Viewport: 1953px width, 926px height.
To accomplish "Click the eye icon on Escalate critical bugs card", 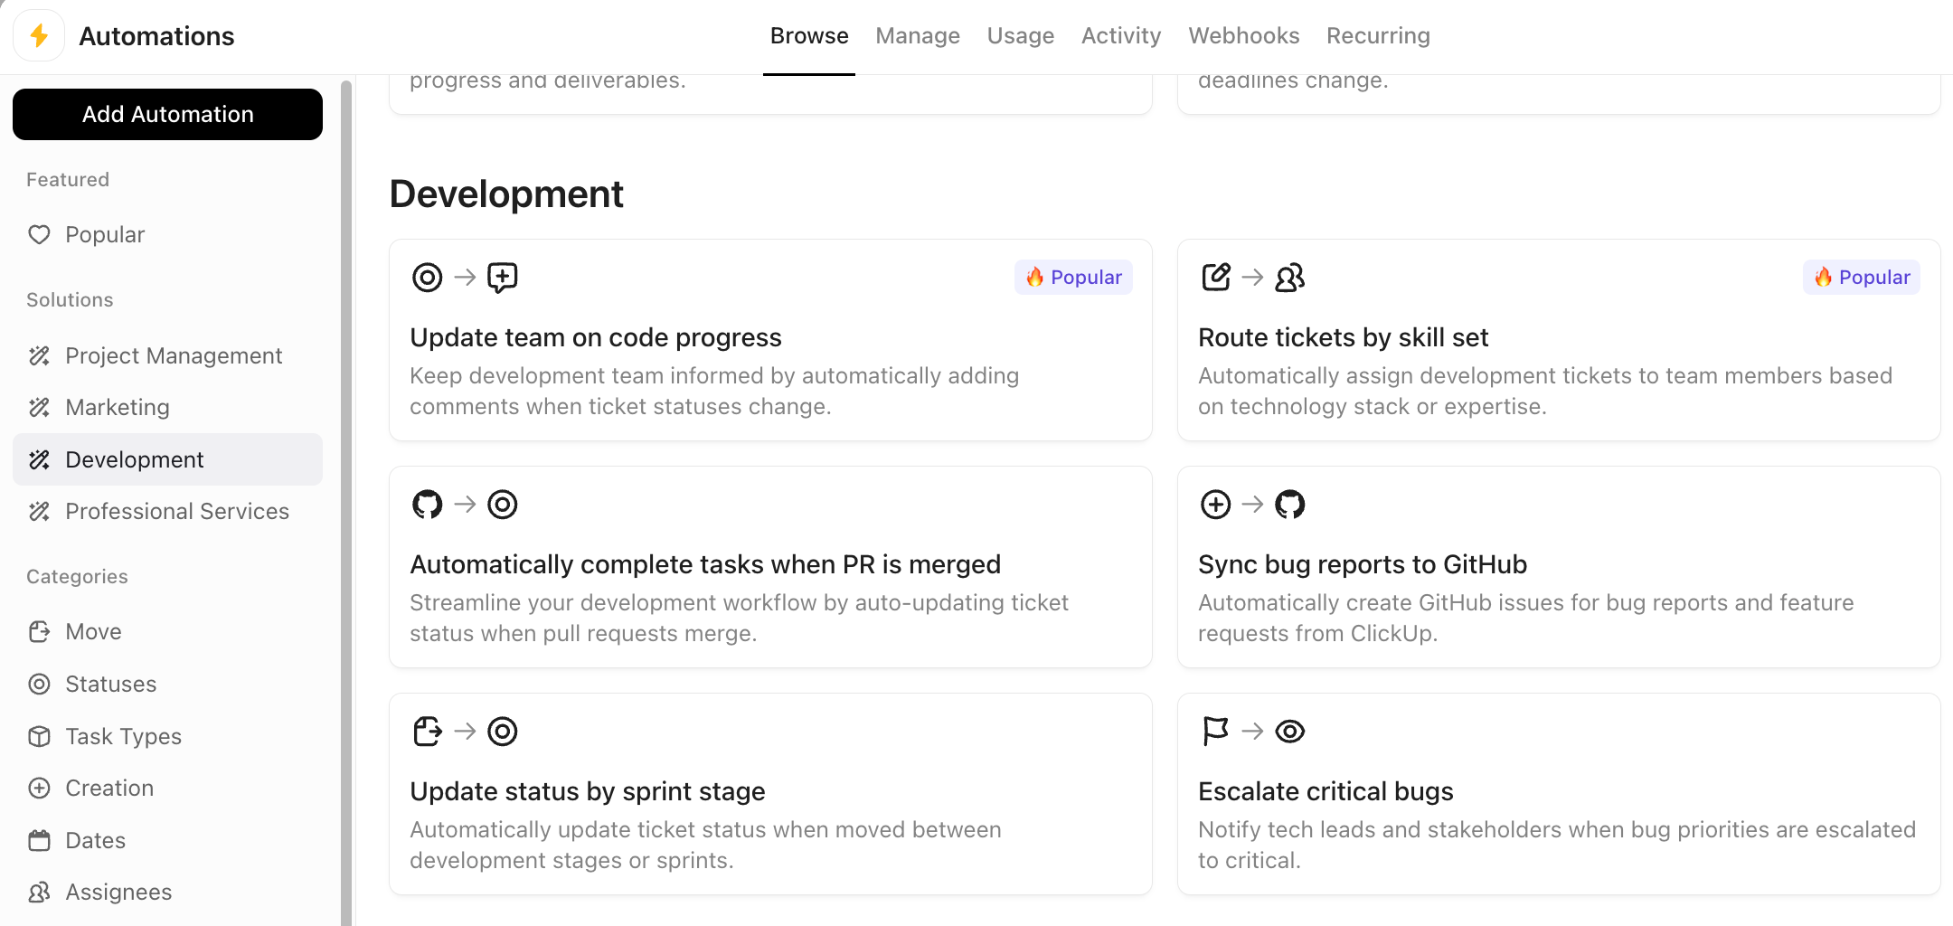I will [x=1290, y=732].
